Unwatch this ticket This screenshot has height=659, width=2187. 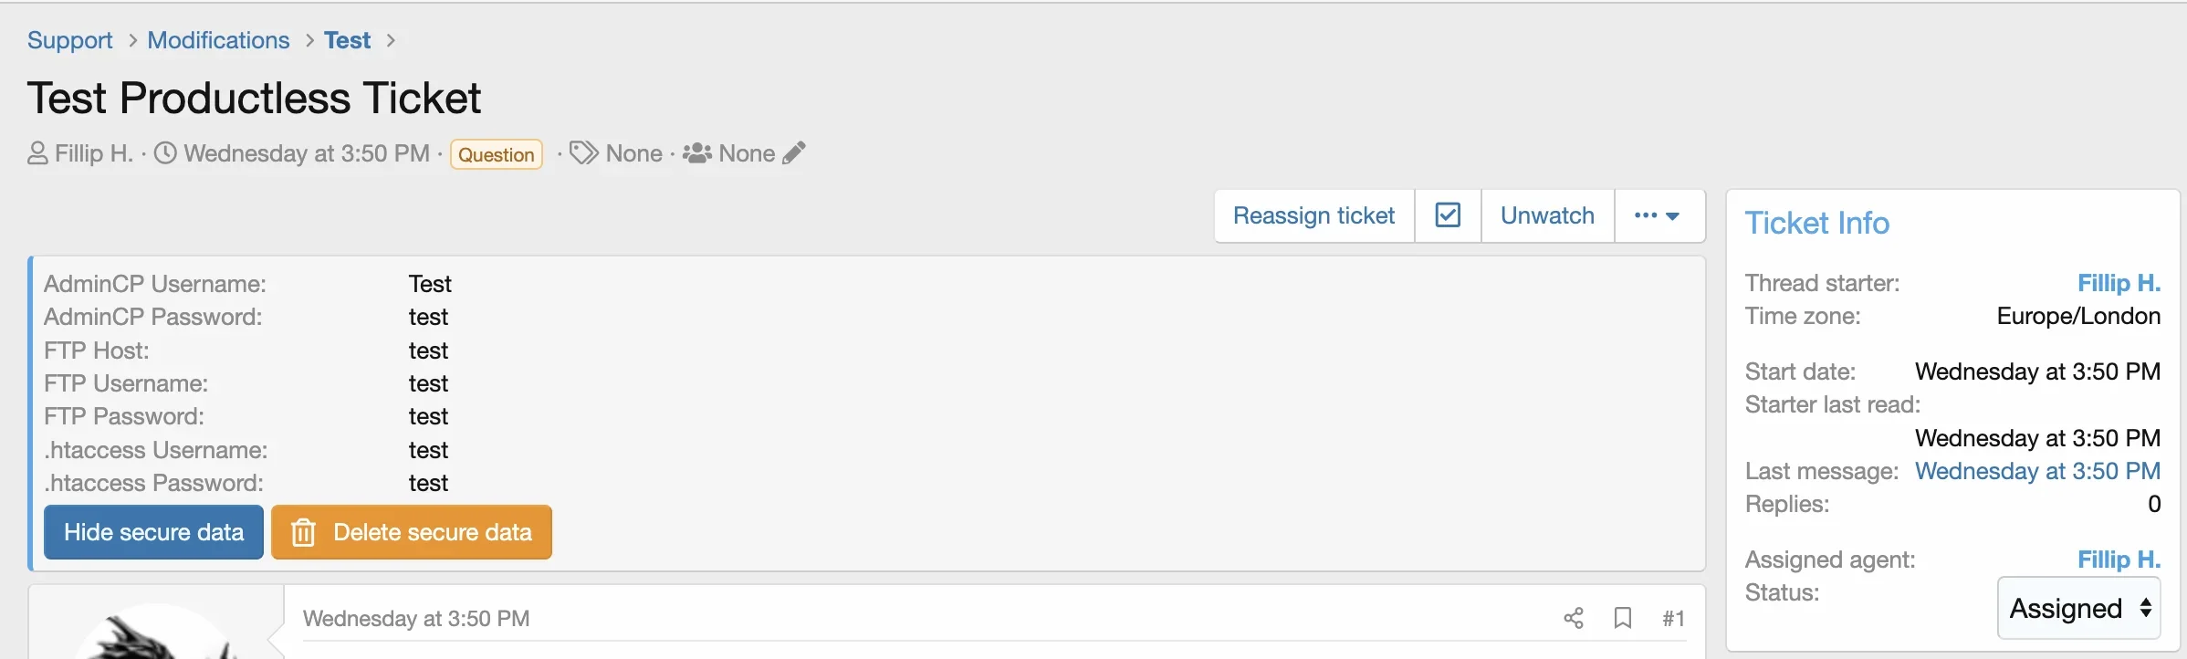1547,215
